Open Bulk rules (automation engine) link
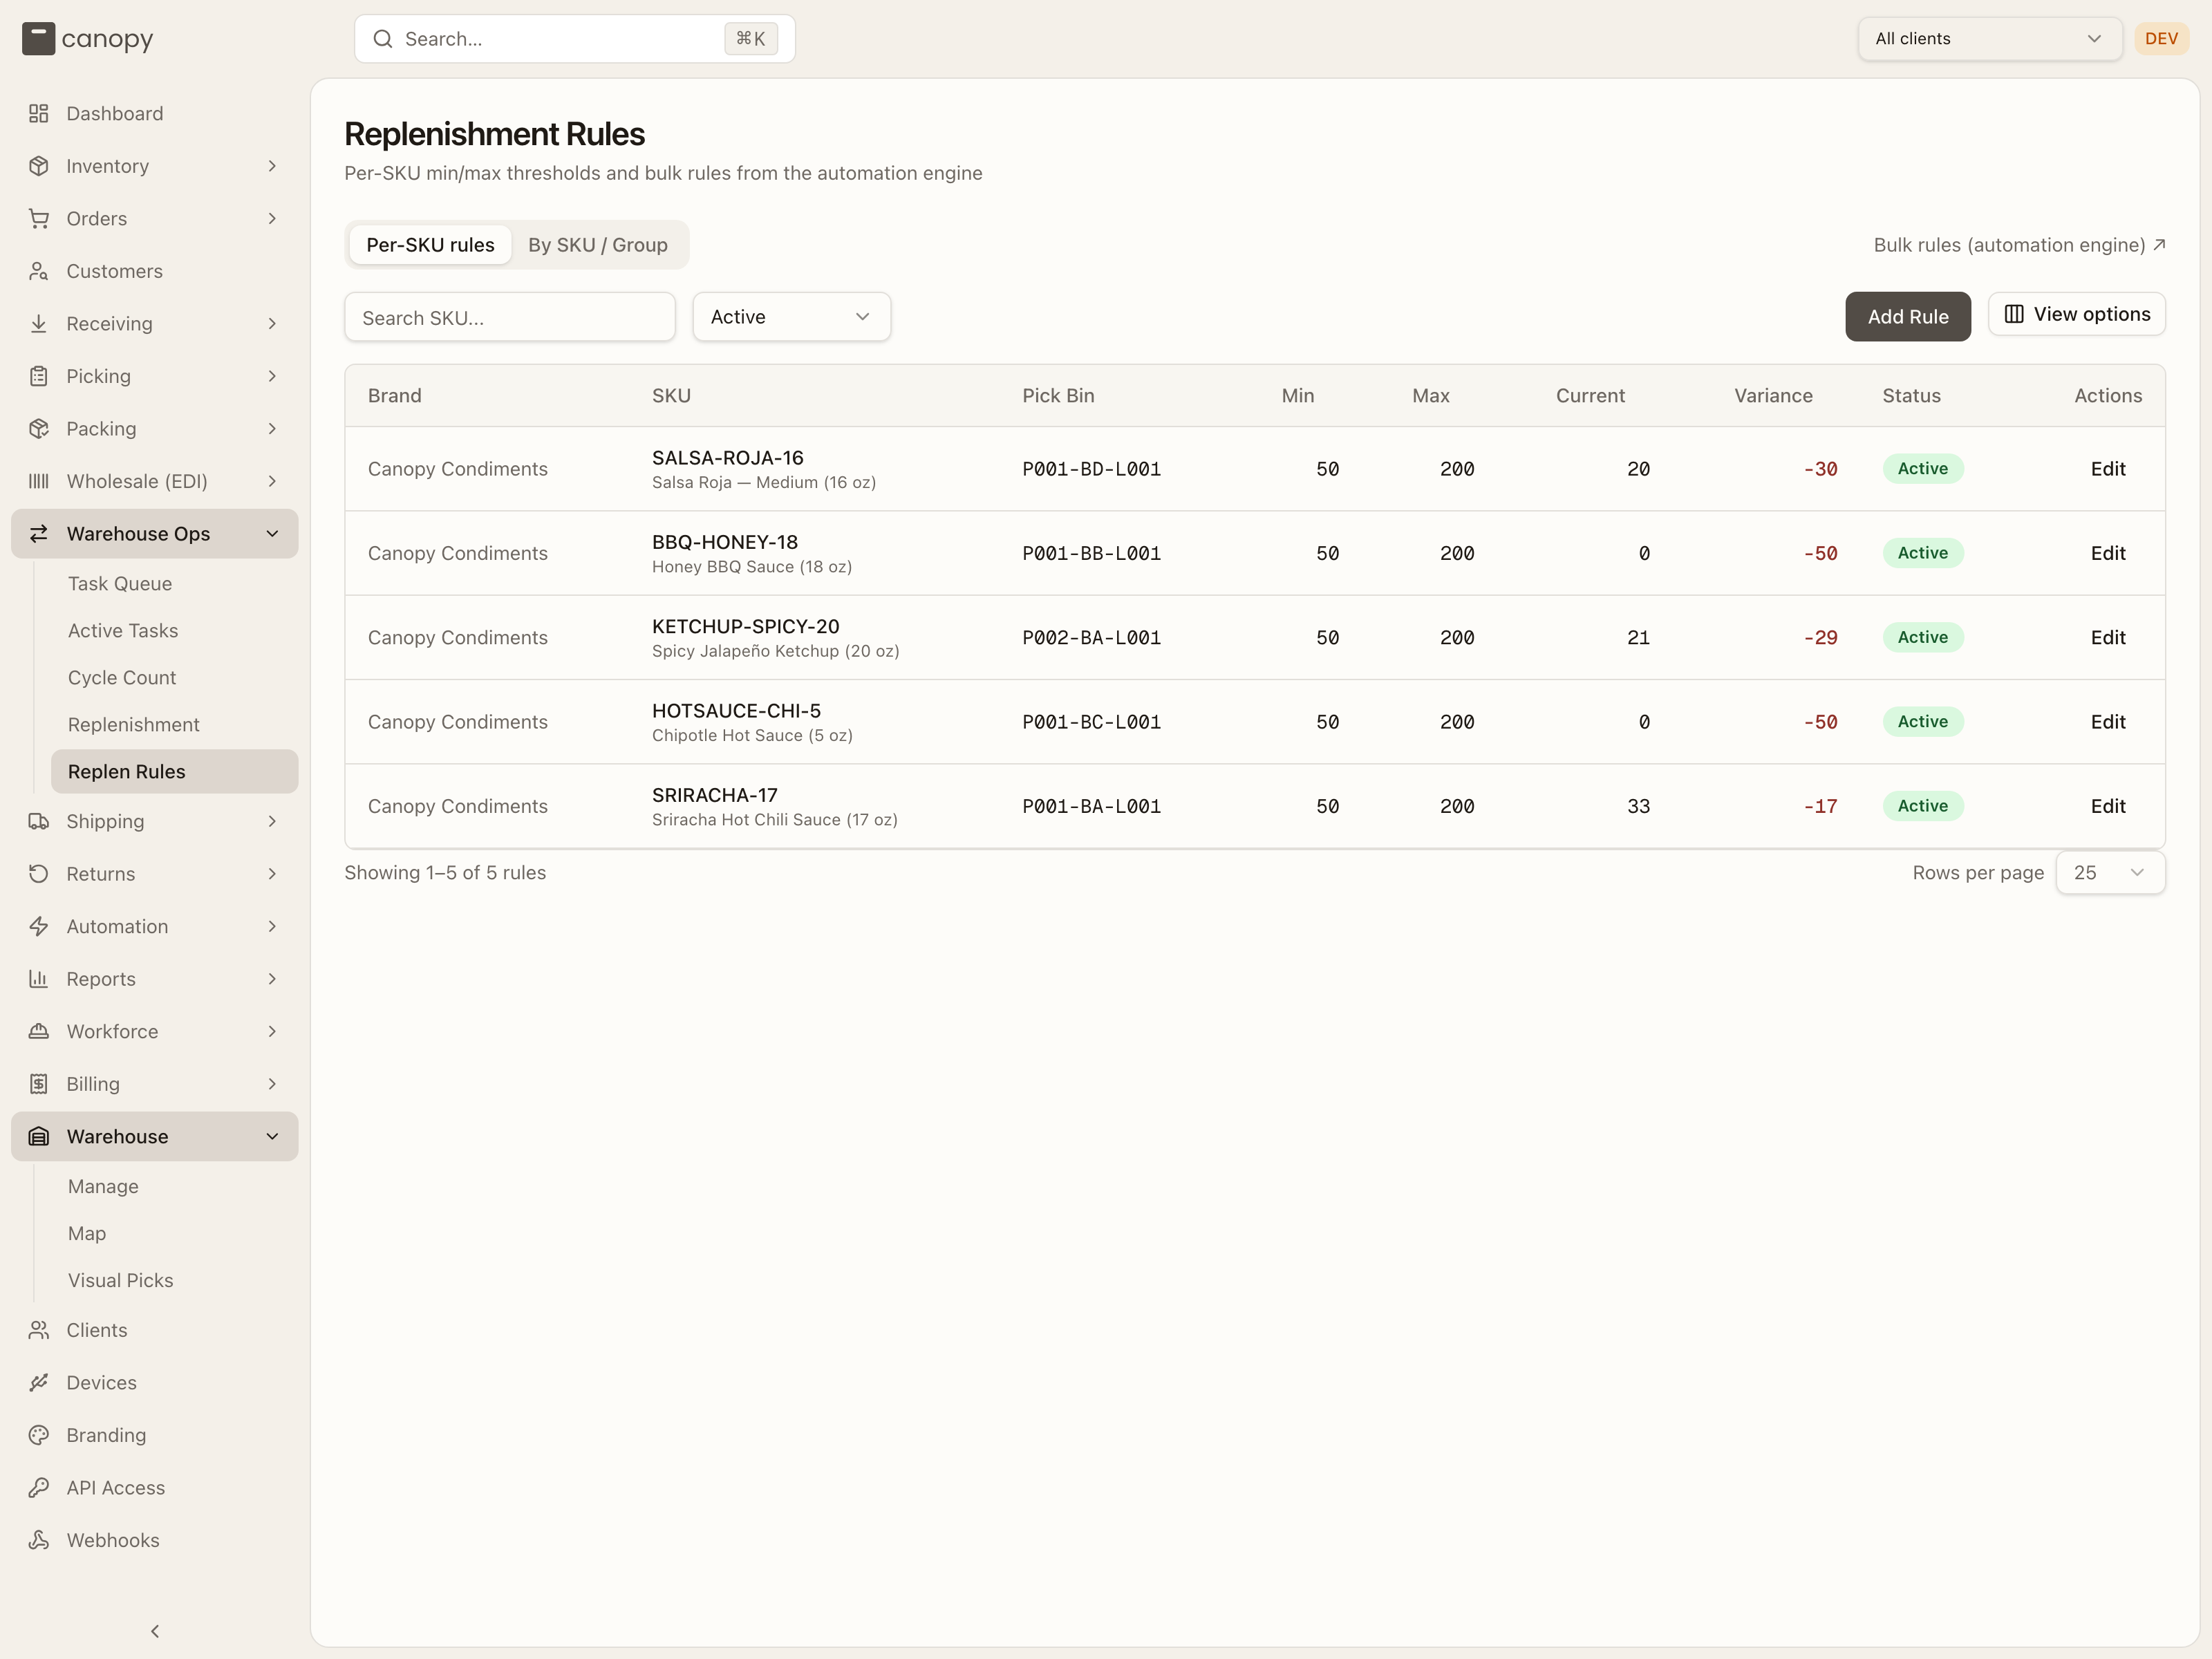 (2019, 245)
